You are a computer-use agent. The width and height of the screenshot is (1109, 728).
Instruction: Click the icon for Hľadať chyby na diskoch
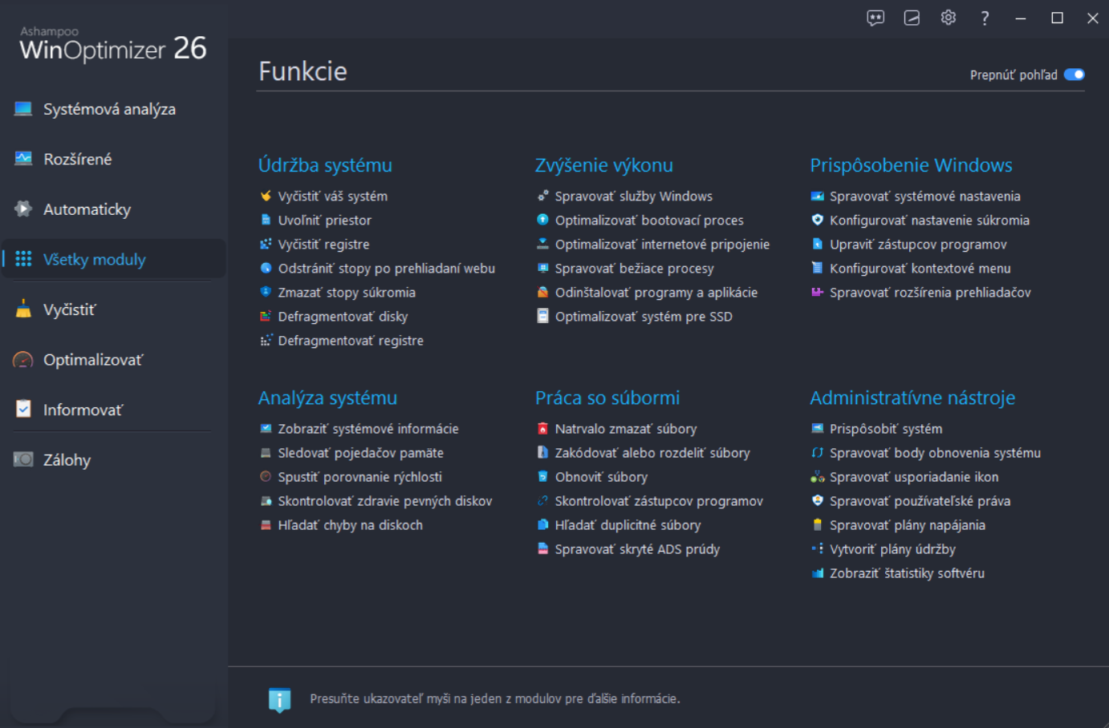pos(266,525)
